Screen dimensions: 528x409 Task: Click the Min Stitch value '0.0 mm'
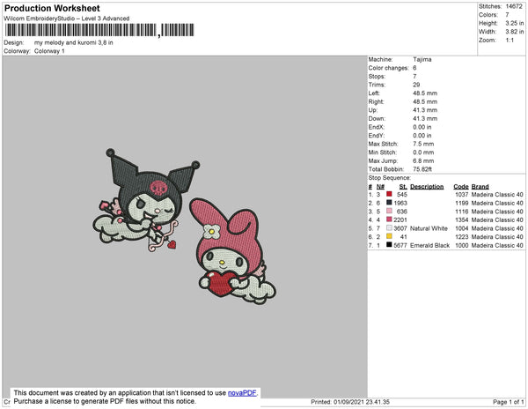click(423, 152)
